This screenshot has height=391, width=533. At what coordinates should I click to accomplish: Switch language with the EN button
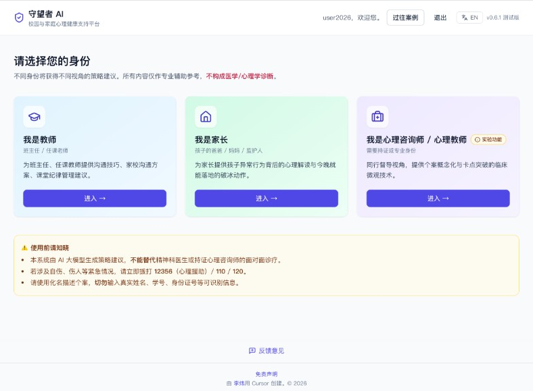click(469, 18)
